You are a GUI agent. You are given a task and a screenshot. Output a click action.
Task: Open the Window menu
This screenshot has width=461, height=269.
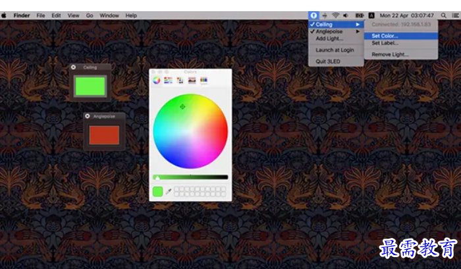(x=109, y=15)
